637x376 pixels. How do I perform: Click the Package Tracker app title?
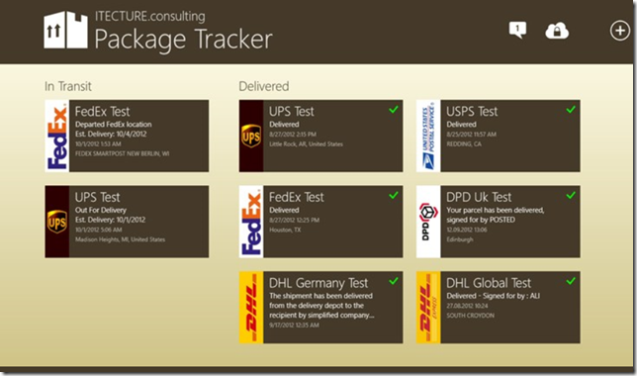[x=183, y=40]
